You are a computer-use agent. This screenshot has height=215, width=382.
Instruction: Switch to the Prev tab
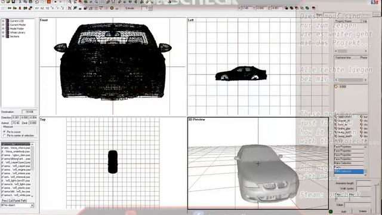tap(4, 201)
